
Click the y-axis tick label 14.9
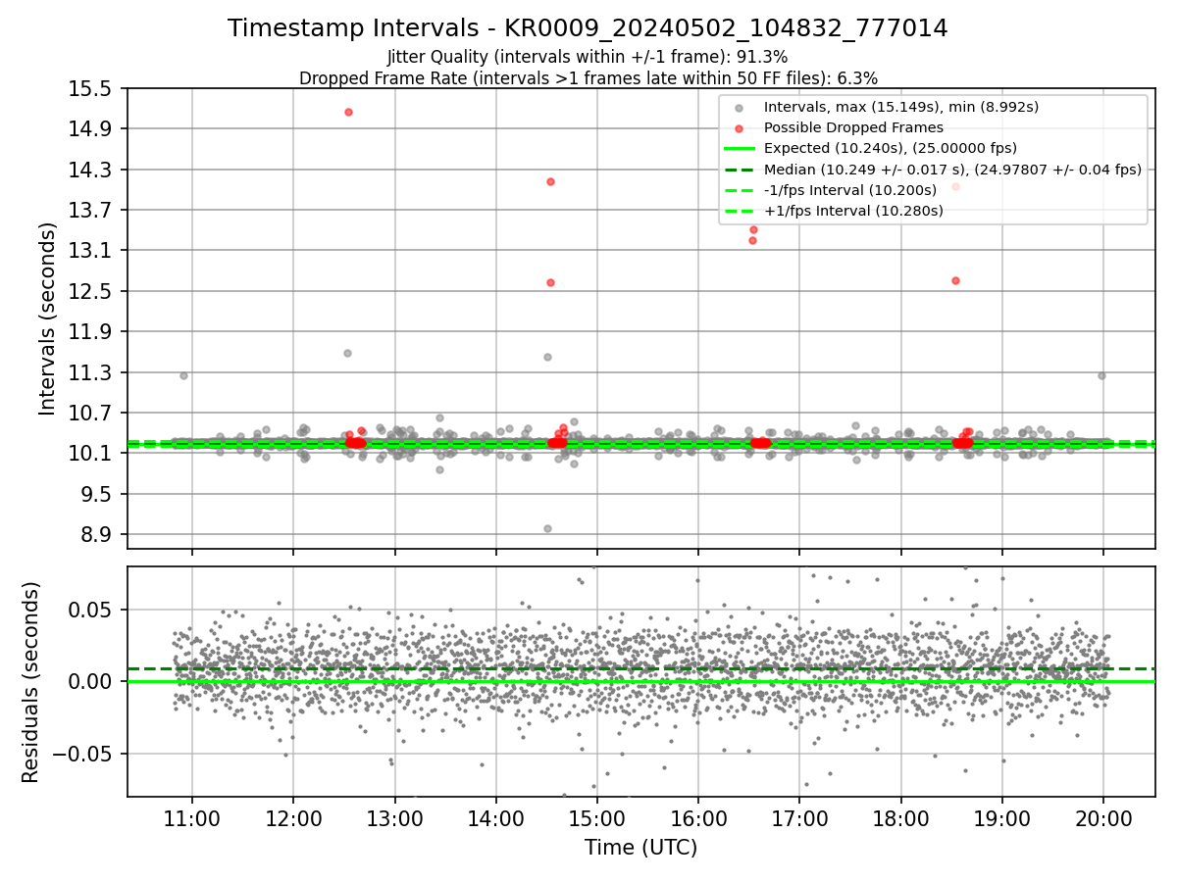[91, 129]
